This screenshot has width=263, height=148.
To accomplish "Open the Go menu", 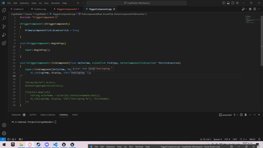I will tap(40, 3).
